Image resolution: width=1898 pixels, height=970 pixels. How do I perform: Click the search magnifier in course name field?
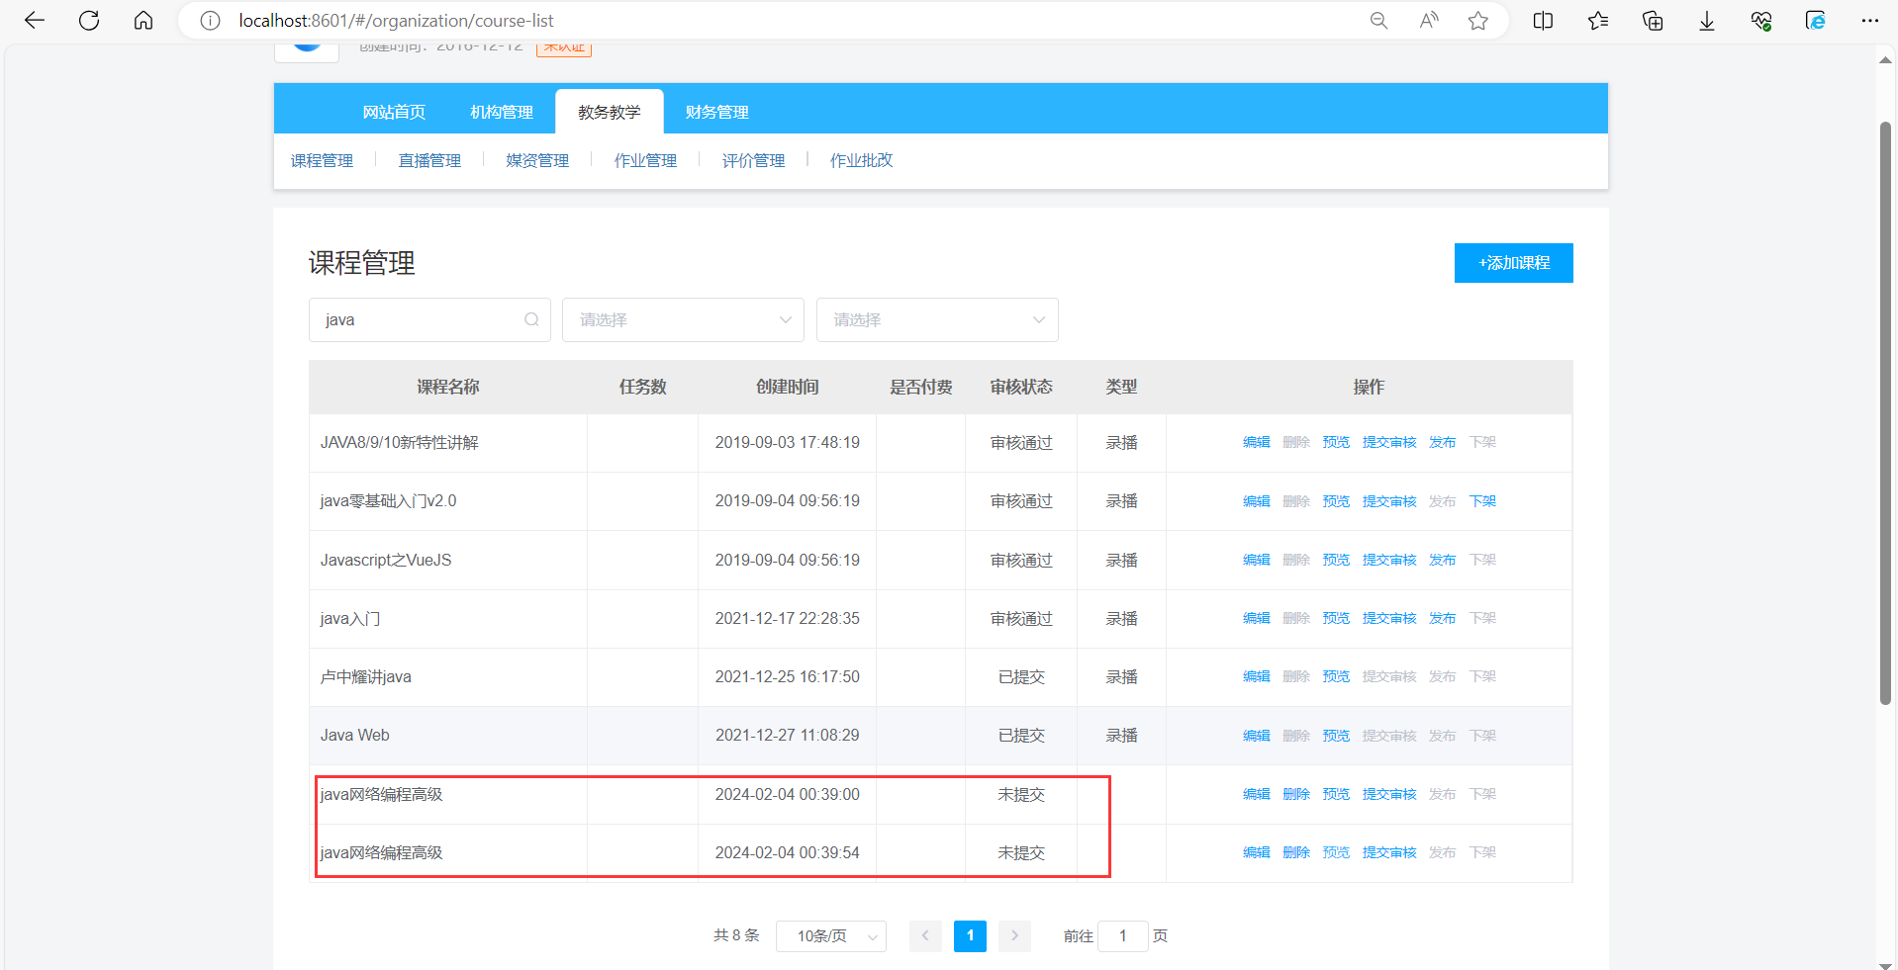531,319
